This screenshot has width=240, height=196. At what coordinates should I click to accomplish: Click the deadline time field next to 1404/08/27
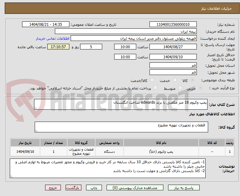point(125,47)
